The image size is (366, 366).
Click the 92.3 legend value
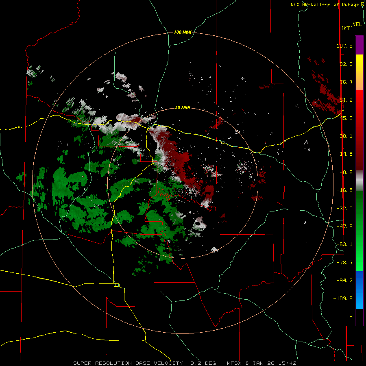pos(346,64)
